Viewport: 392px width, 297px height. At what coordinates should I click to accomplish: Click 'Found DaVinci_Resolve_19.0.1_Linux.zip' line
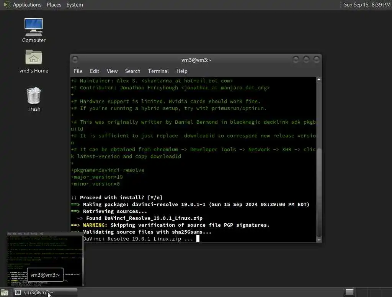click(x=140, y=218)
